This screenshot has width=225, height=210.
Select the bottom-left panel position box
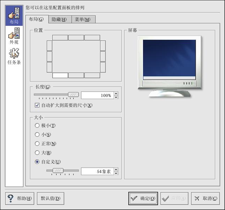coord(60,75)
